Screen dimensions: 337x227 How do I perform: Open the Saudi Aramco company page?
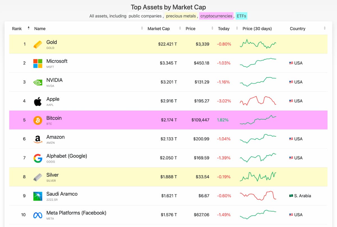tap(62, 194)
